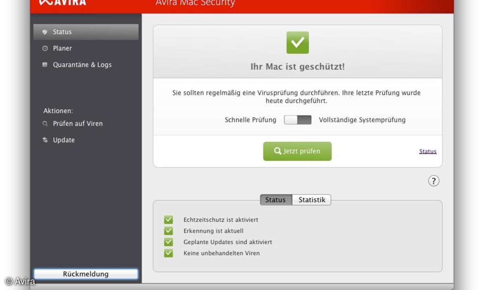The width and height of the screenshot is (484, 290).
Task: Toggle Schnelle/Vollständige Prüfung switch
Action: tap(298, 120)
